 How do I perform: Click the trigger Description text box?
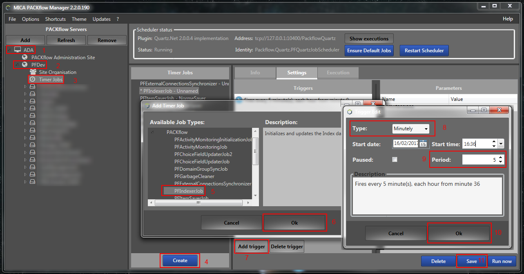[x=427, y=196]
